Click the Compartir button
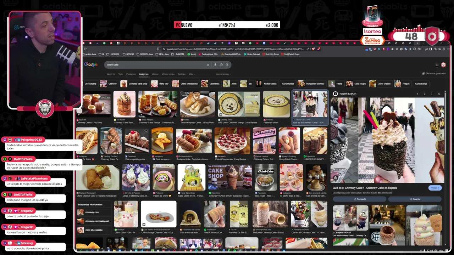The image size is (454, 255). coord(360,199)
